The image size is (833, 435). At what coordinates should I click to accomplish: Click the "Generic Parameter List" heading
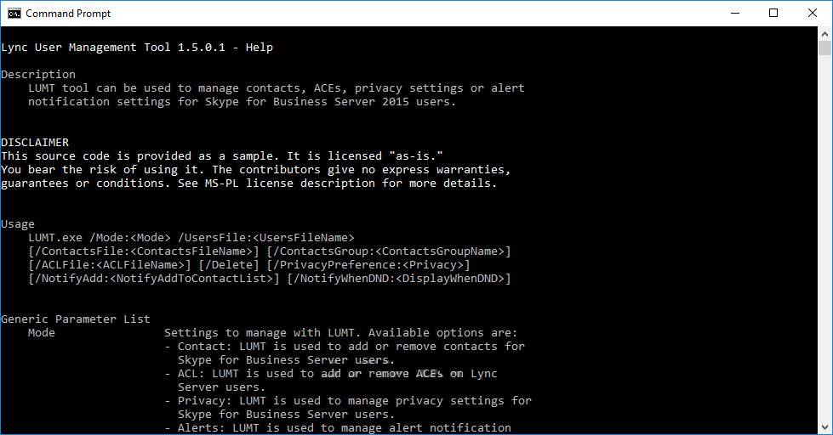pos(76,319)
